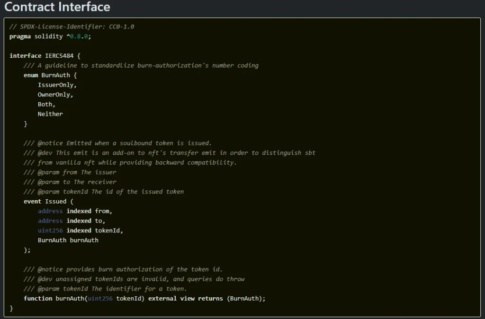Click the "address indexed to," parameter line
Viewport: 485px width, 319px height.
(x=72, y=221)
